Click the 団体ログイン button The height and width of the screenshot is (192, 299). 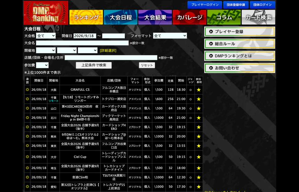[262, 5]
